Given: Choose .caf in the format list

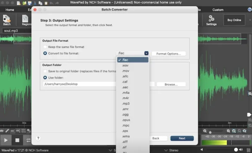Looking at the screenshot, I should [x=133, y=82].
